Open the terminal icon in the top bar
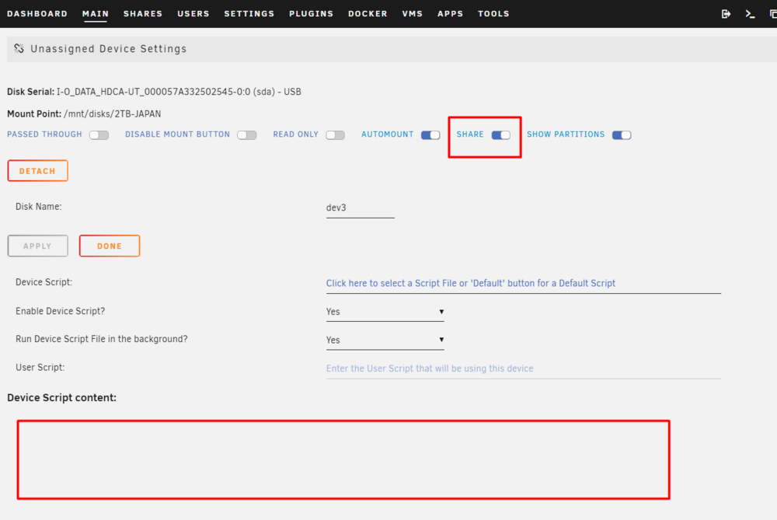The width and height of the screenshot is (777, 520). click(751, 14)
